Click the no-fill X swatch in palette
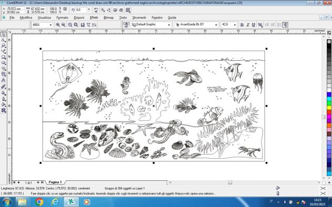Viewport: 332px width, 207px height. 329,42
